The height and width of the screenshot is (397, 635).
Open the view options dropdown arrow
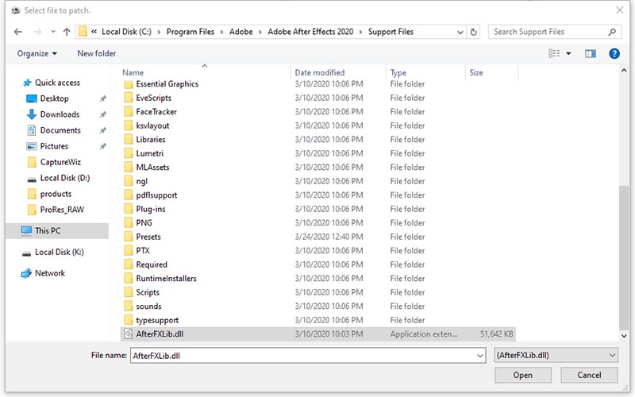(x=568, y=53)
